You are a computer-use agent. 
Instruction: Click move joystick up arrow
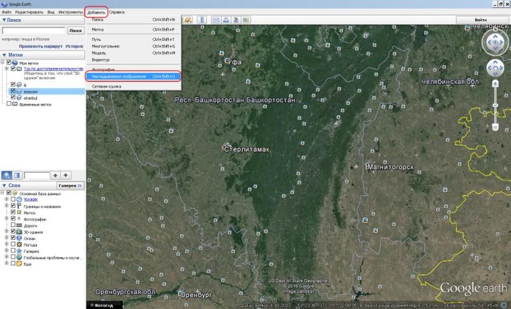496,62
